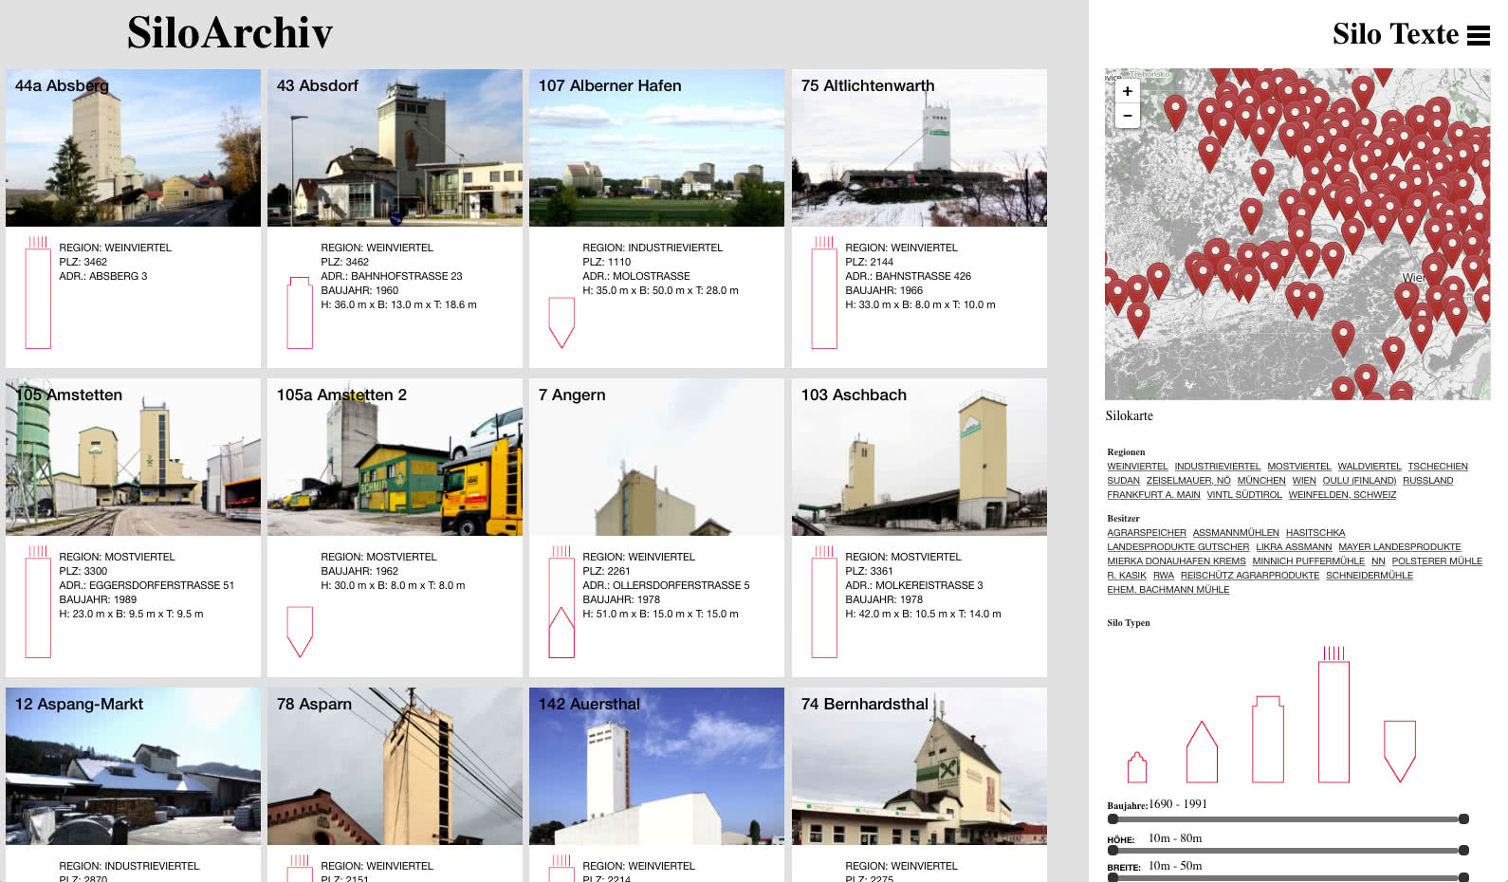
Task: Open the 7 Angern silo photo
Action: [656, 457]
